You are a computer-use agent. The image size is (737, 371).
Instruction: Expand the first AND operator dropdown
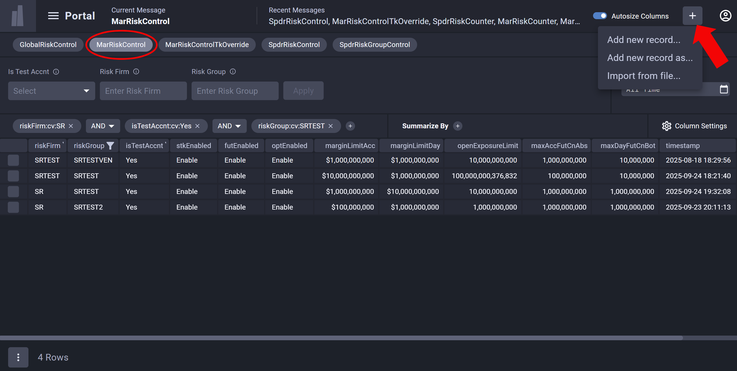pos(103,126)
